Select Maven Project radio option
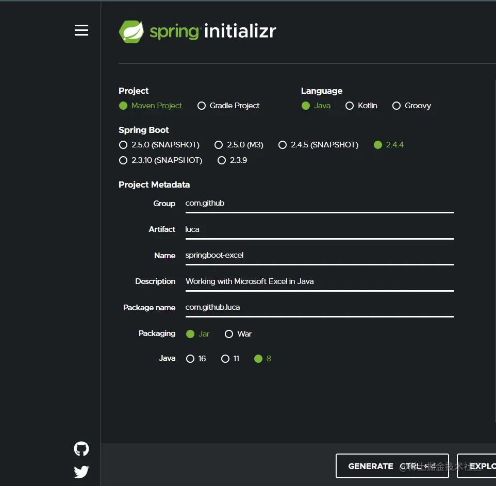The height and width of the screenshot is (486, 496). [x=151, y=106]
